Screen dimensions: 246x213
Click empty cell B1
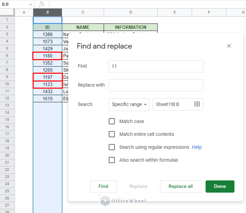(47, 20)
